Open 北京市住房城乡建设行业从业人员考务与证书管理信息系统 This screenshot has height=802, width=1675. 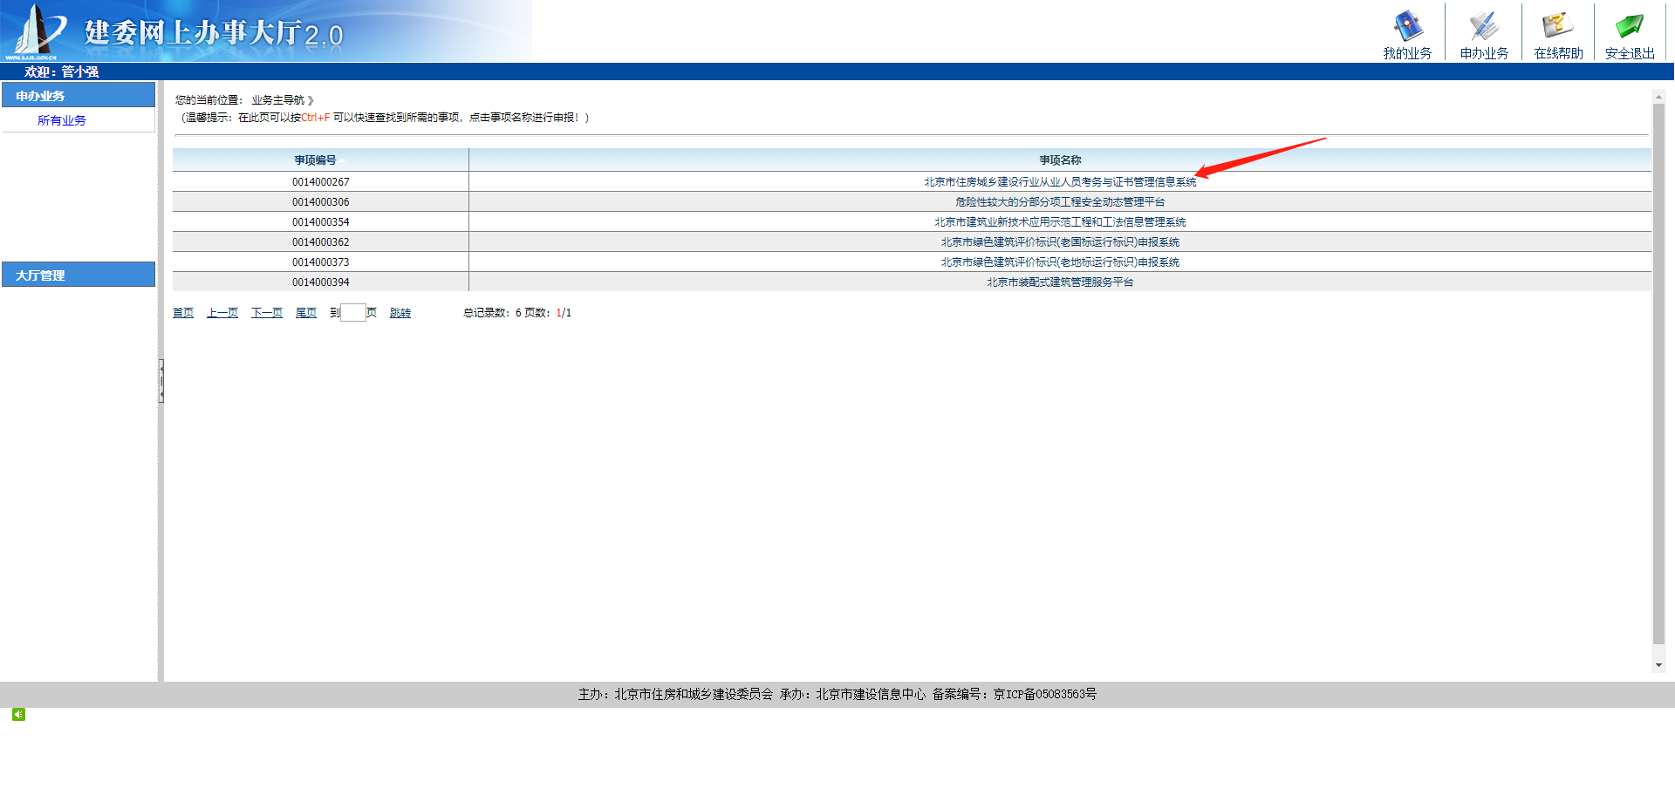click(1059, 182)
